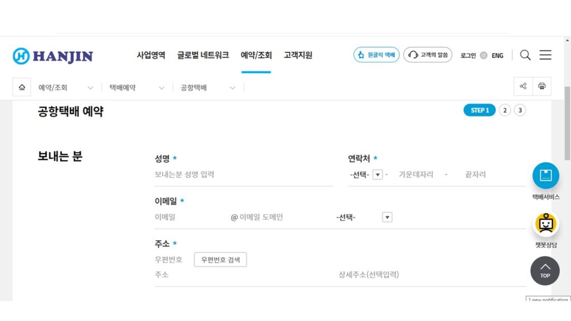
Task: Click the 성명 label
Action: point(162,159)
